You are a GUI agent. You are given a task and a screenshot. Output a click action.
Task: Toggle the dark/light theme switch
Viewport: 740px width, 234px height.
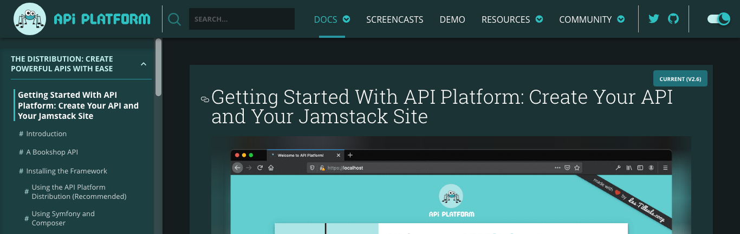point(719,19)
